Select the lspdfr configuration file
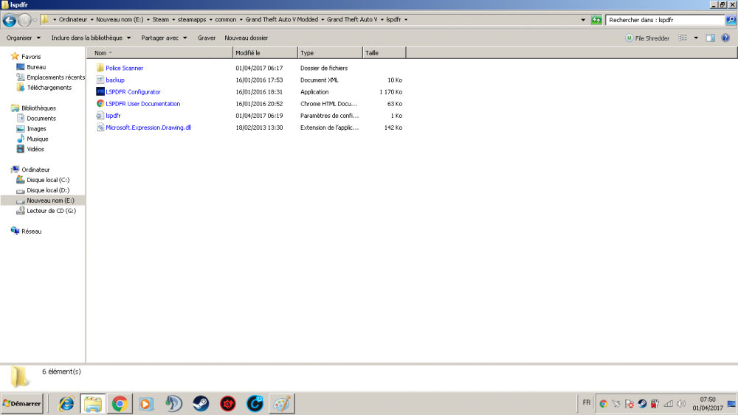The height and width of the screenshot is (415, 738). (113, 115)
